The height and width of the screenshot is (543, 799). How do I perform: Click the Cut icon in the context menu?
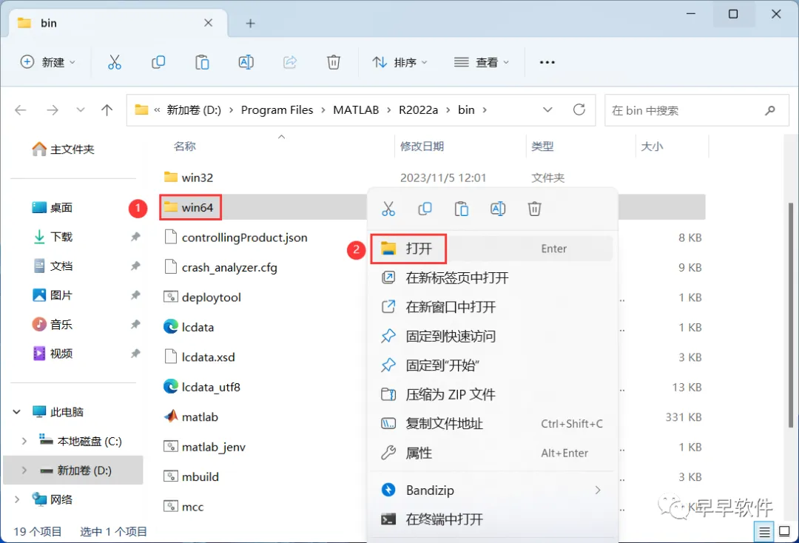point(388,209)
